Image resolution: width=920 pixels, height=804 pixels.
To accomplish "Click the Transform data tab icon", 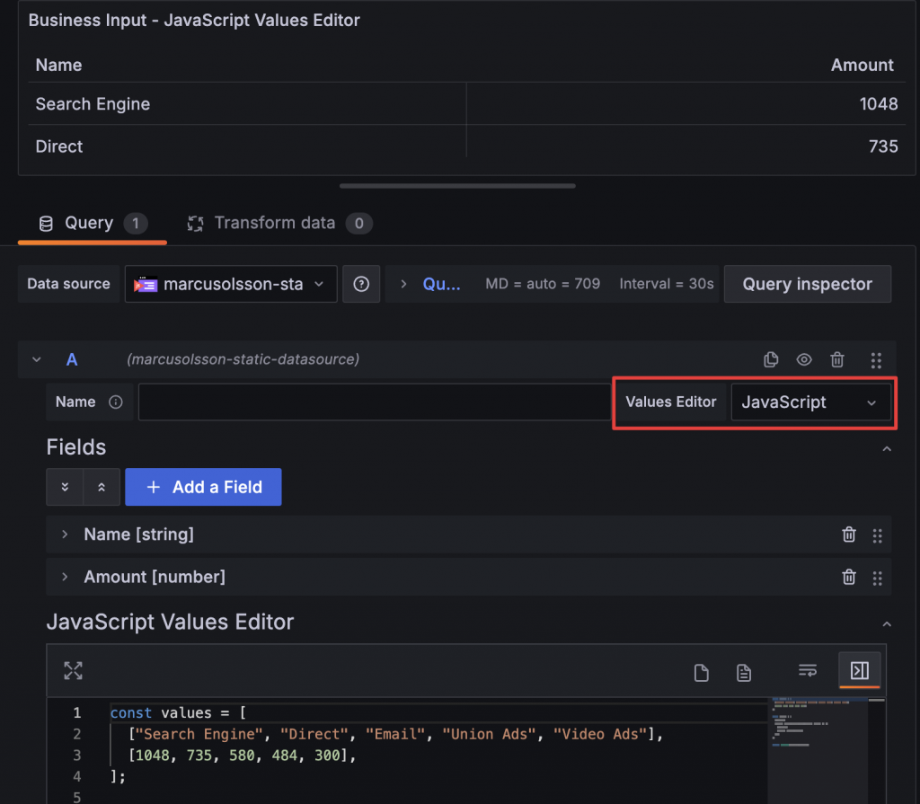I will coord(195,224).
